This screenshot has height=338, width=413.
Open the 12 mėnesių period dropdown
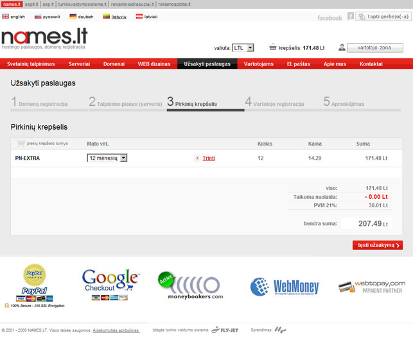[107, 158]
